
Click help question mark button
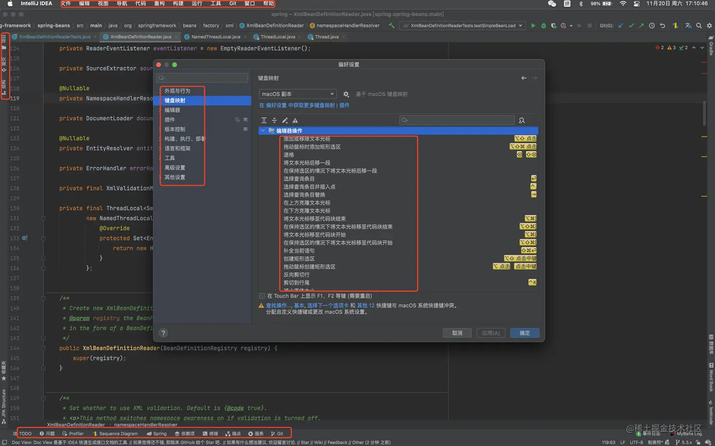pos(163,333)
